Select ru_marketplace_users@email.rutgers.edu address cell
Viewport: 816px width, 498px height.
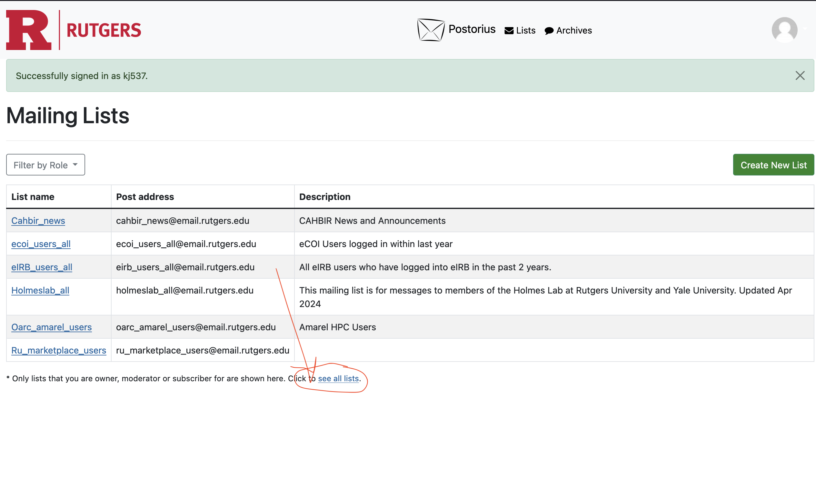click(203, 350)
